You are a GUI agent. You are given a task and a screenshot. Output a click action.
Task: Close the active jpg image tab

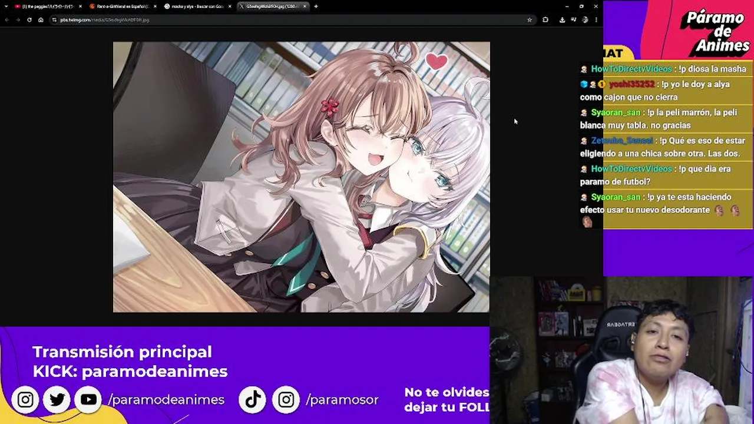305,6
